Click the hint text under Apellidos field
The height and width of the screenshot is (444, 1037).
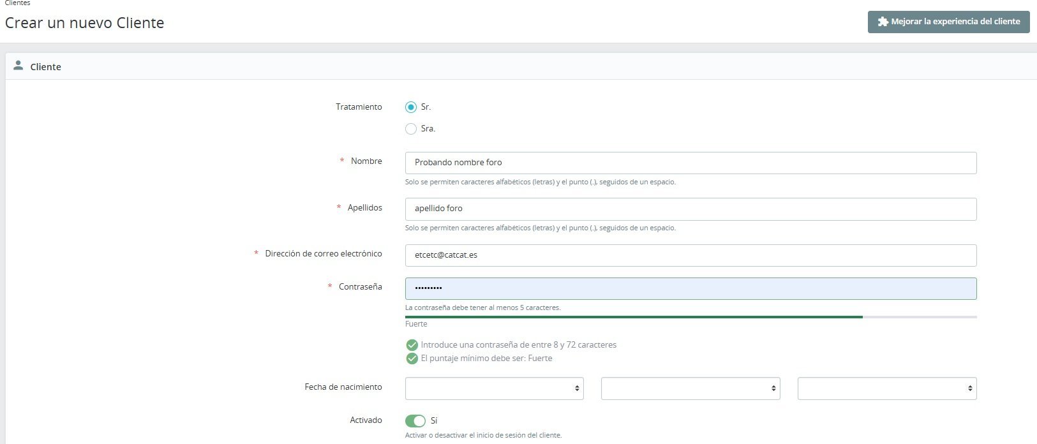540,228
